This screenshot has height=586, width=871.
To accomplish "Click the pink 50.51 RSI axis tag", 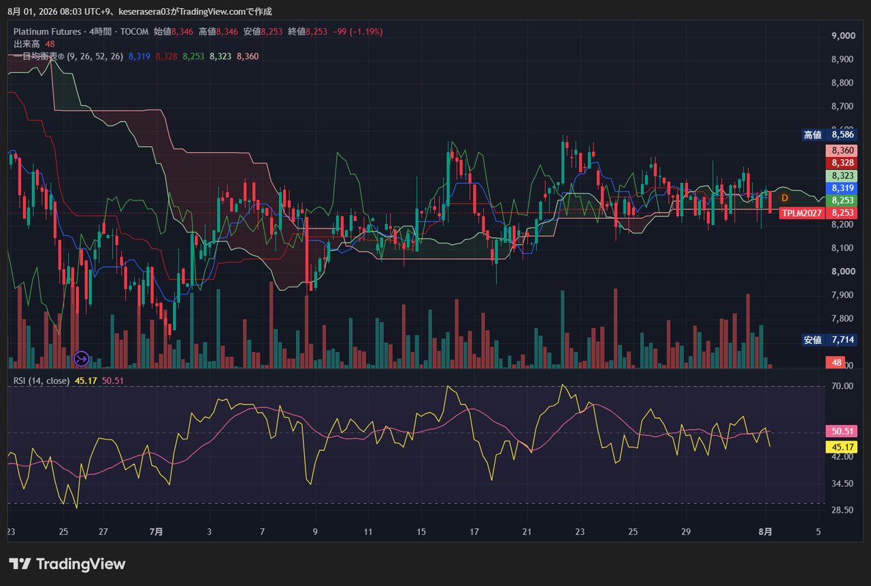I will (x=840, y=431).
